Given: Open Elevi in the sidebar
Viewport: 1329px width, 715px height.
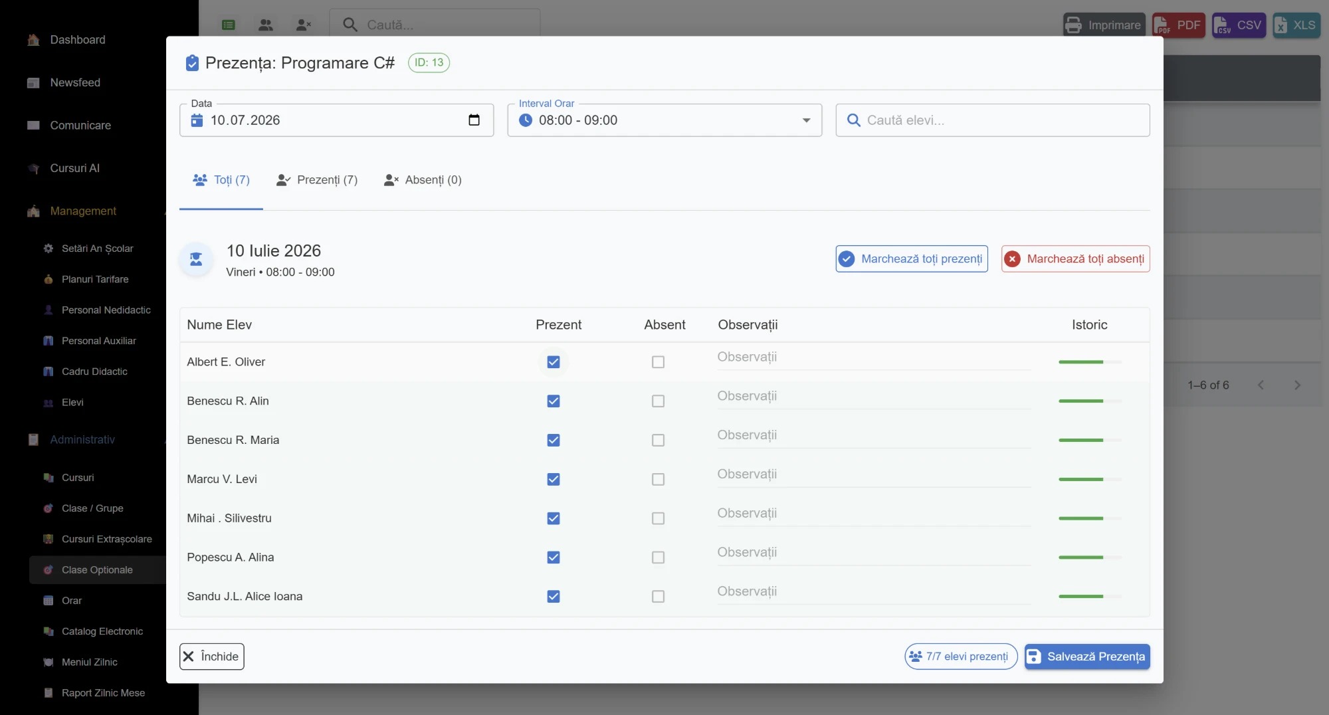Looking at the screenshot, I should 72,402.
